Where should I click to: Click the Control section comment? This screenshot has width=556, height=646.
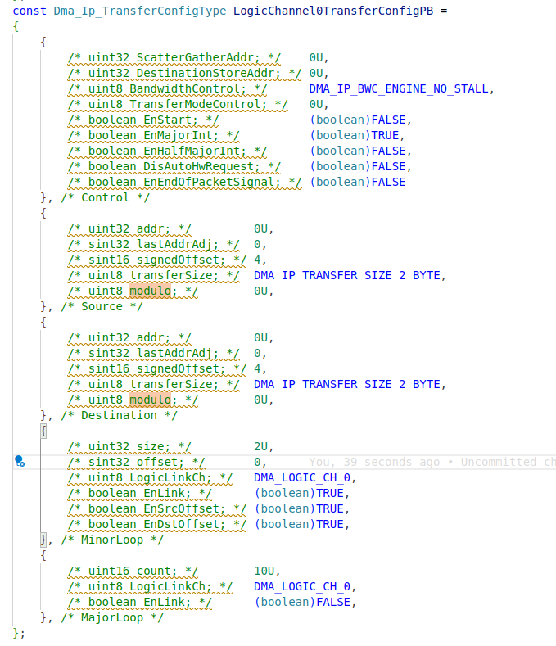(x=105, y=198)
